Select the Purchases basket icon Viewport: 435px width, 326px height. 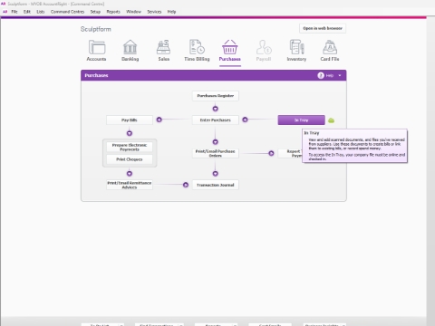tap(230, 47)
